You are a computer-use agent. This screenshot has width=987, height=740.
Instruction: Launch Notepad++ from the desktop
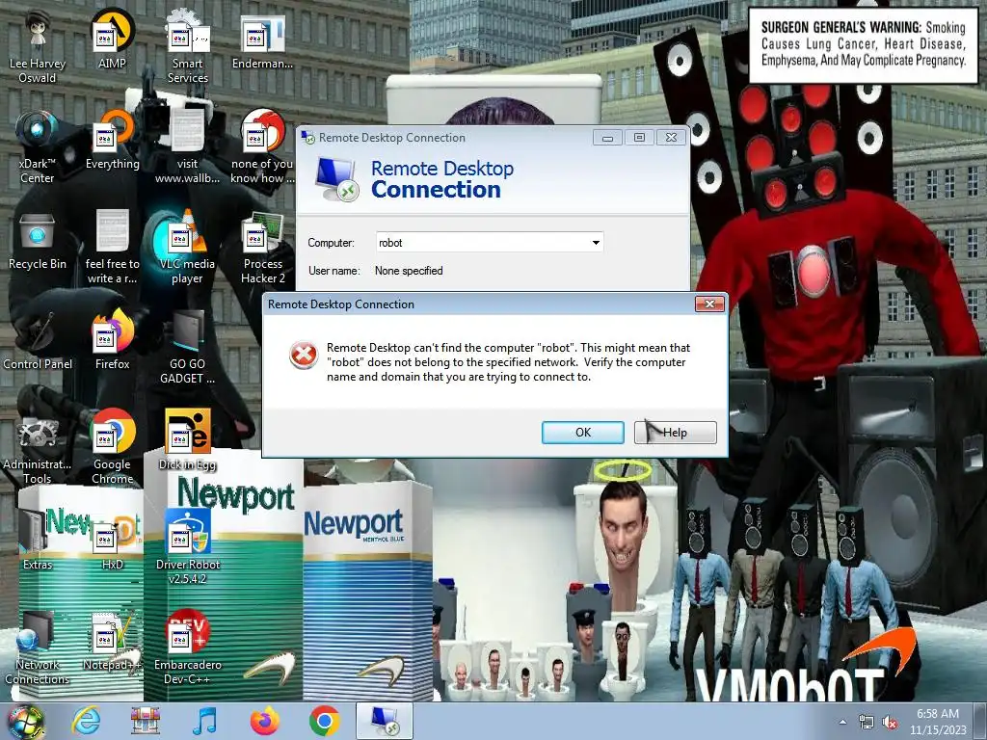(112, 641)
